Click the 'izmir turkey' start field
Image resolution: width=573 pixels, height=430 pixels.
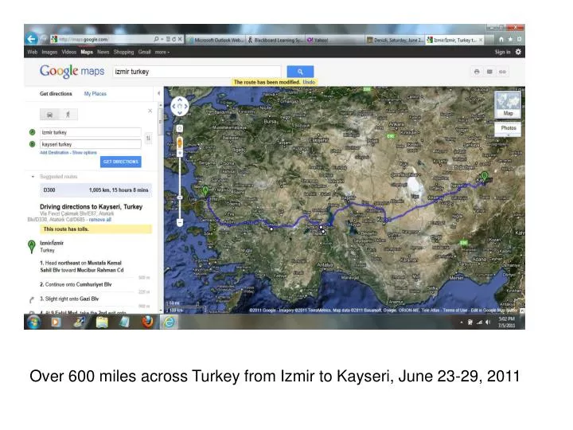91,132
